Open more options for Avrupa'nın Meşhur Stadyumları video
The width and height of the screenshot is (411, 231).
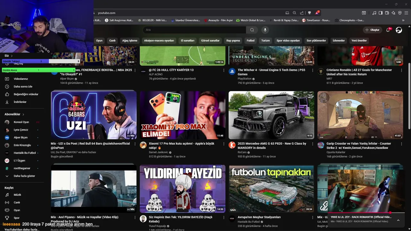(x=312, y=218)
